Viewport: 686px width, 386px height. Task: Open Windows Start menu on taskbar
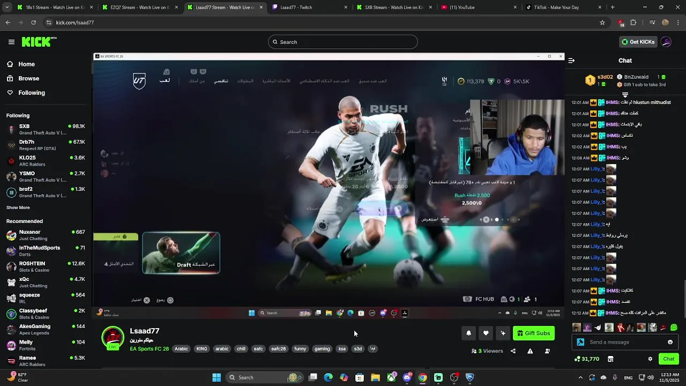click(217, 377)
